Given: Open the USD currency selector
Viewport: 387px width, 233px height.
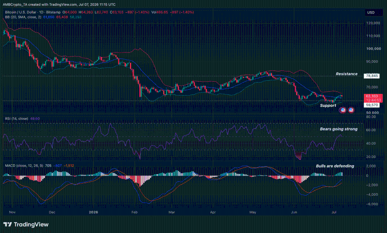Looking at the screenshot, I should (371, 12).
